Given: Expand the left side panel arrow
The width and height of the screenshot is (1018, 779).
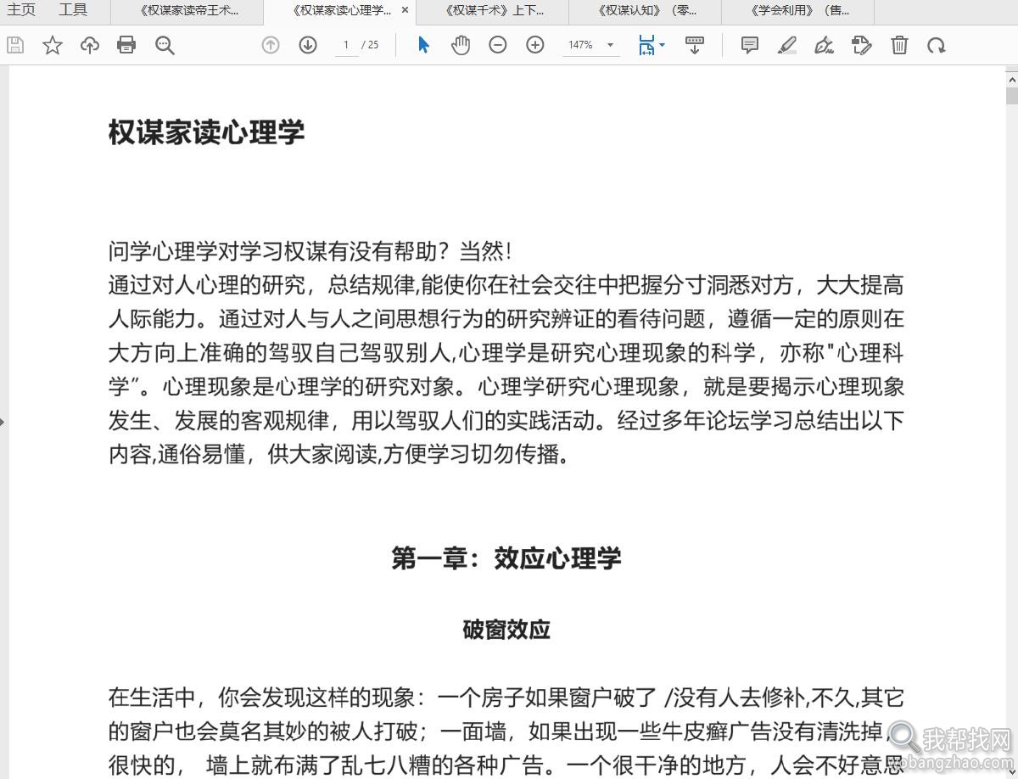Looking at the screenshot, I should point(3,421).
